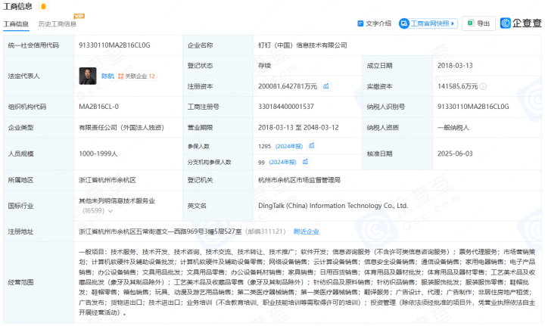This screenshot has width=545, height=326.
Task: Click info icon beside 141585.6万元 paid-in capital
Action: [483, 86]
